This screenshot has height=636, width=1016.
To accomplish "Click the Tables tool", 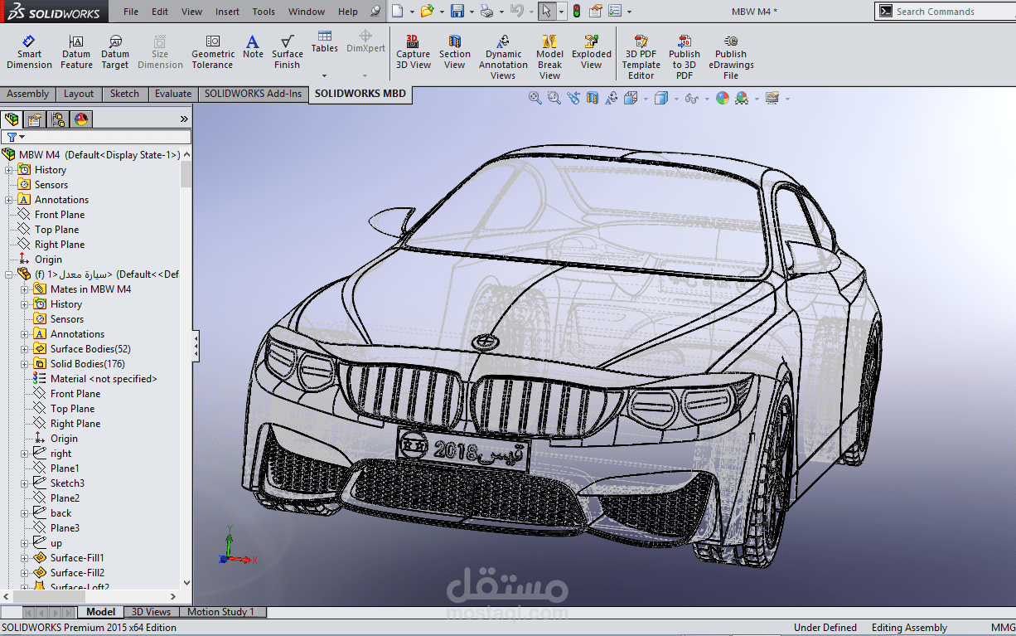I will tap(325, 42).
